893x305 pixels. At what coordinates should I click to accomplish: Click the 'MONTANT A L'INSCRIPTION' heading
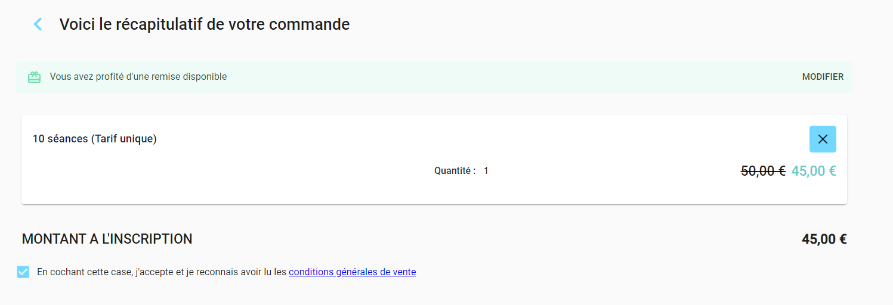pos(107,239)
